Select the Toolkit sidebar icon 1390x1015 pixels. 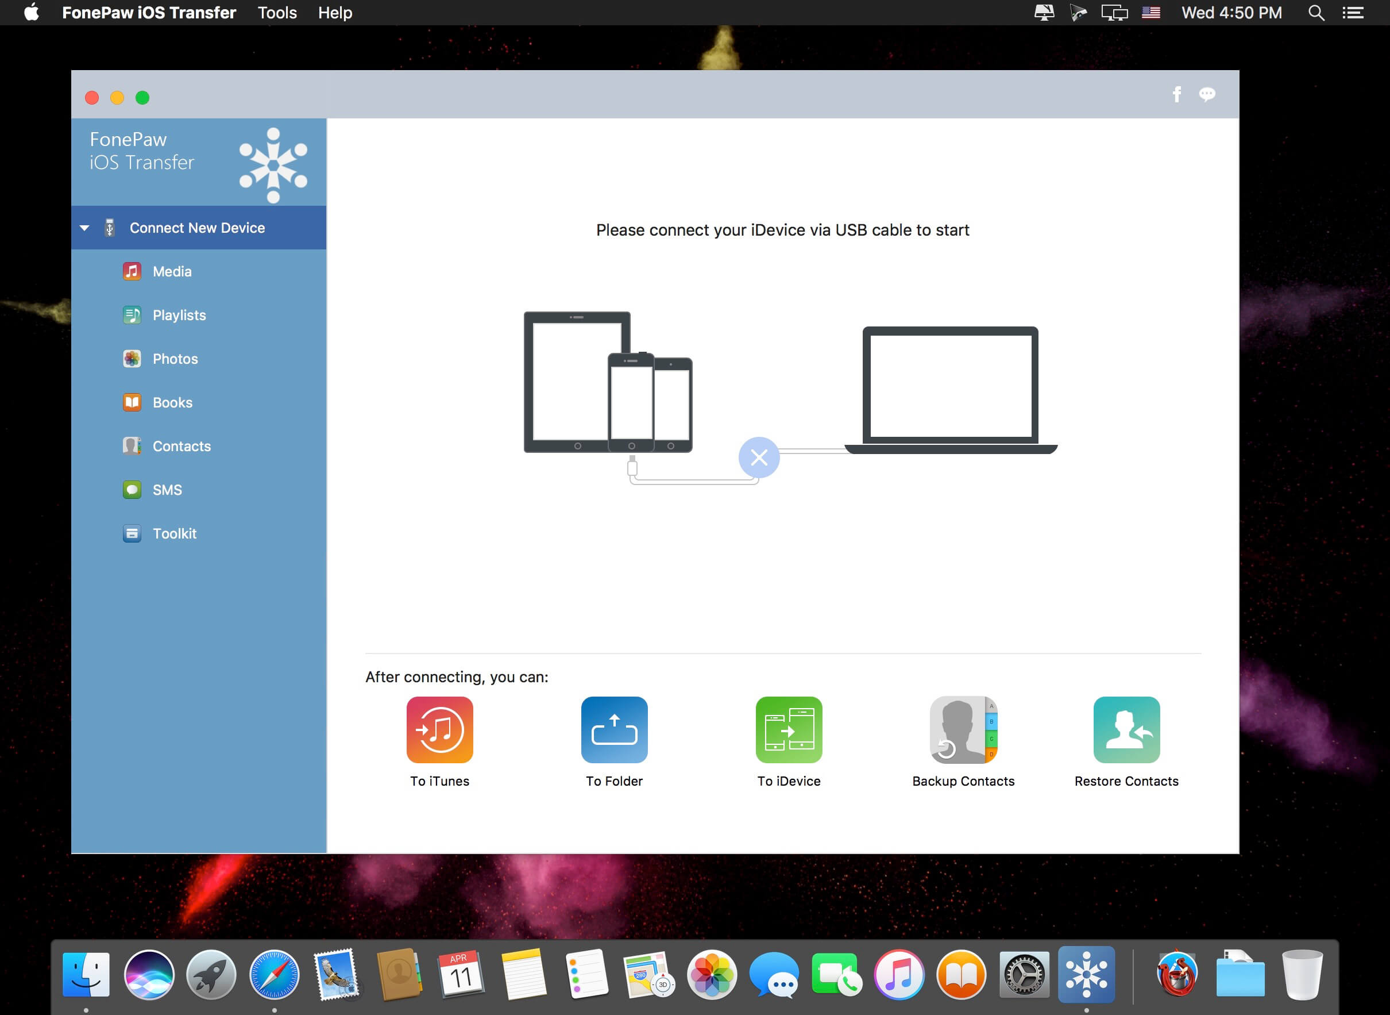130,532
